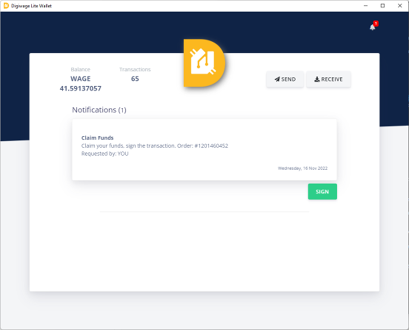Click the Transactions label

click(x=135, y=69)
